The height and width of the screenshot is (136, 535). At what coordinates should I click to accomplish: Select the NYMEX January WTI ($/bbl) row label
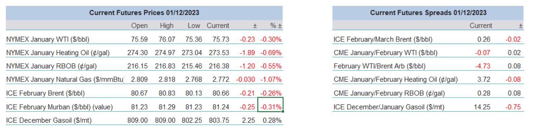[48, 39]
